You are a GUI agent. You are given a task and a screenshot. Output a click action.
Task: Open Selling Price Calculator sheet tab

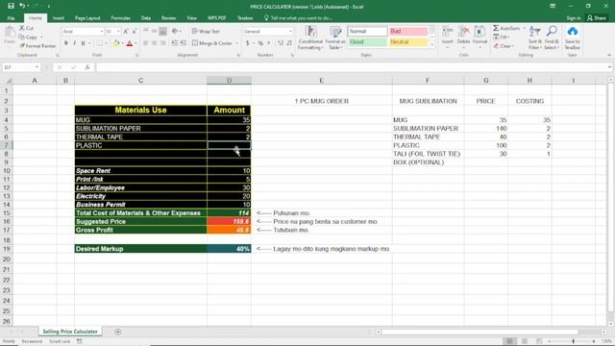[70, 332]
